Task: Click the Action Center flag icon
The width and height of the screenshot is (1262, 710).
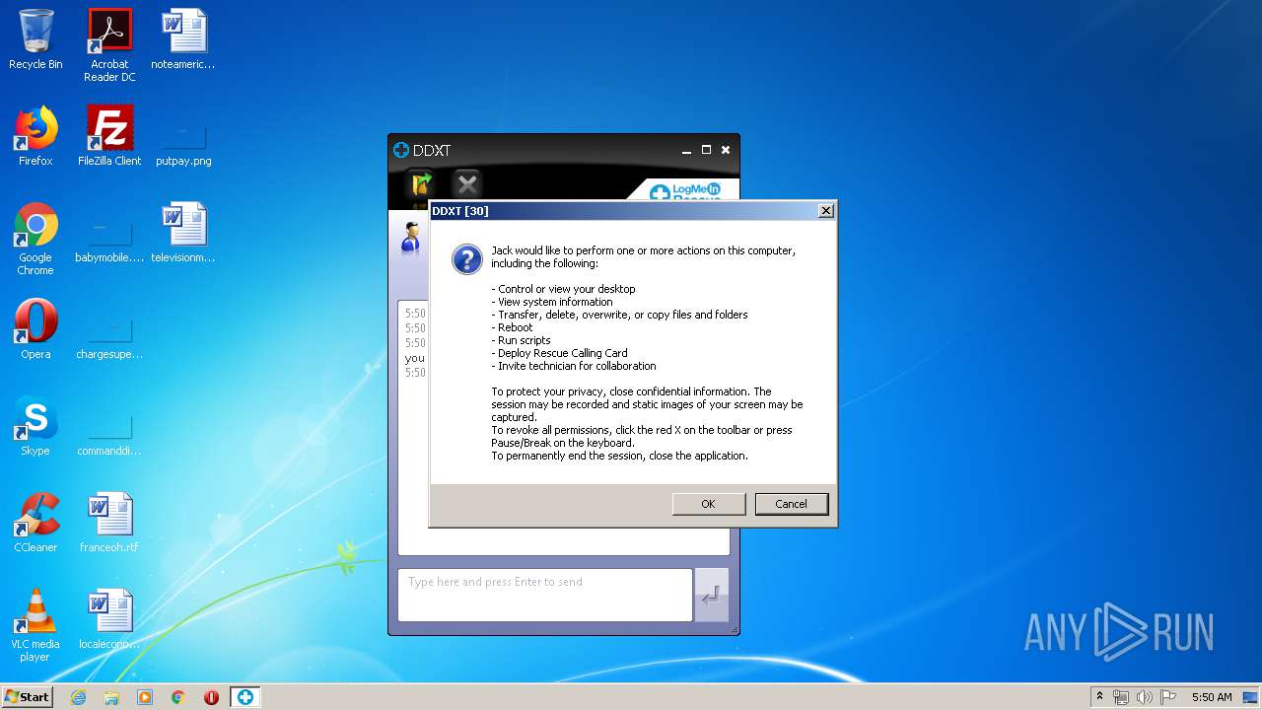Action: coord(1168,697)
